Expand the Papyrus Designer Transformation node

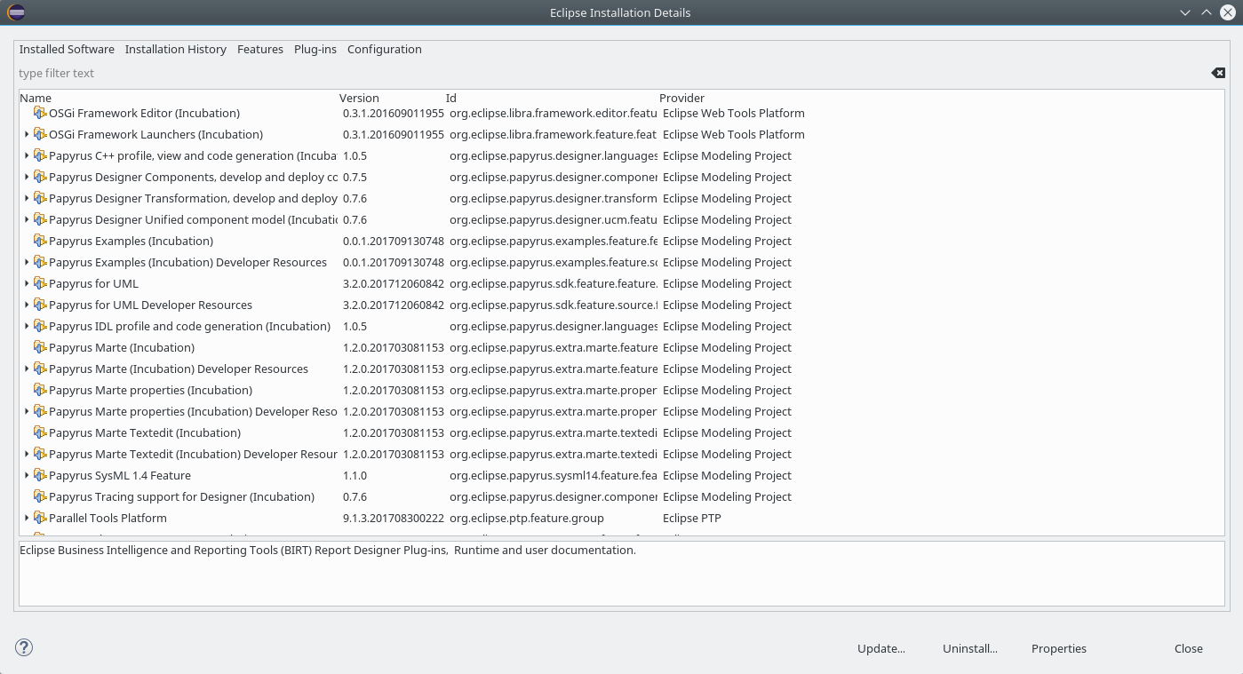[27, 198]
